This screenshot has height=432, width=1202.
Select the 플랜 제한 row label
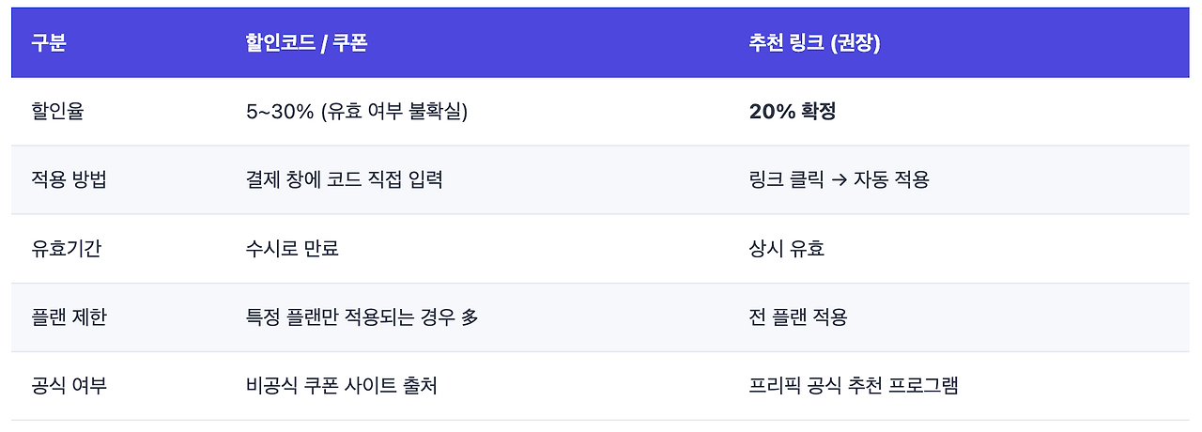69,317
